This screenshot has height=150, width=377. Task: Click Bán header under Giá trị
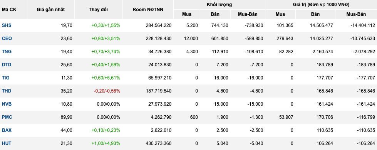(x=315, y=14)
